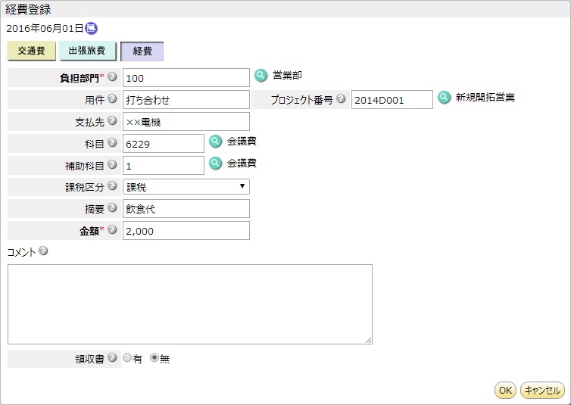The image size is (571, 405).
Task: Open the lookup icon beside 科目 6229
Action: click(x=216, y=142)
